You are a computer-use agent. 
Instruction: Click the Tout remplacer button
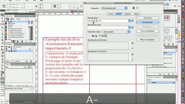[148, 31]
